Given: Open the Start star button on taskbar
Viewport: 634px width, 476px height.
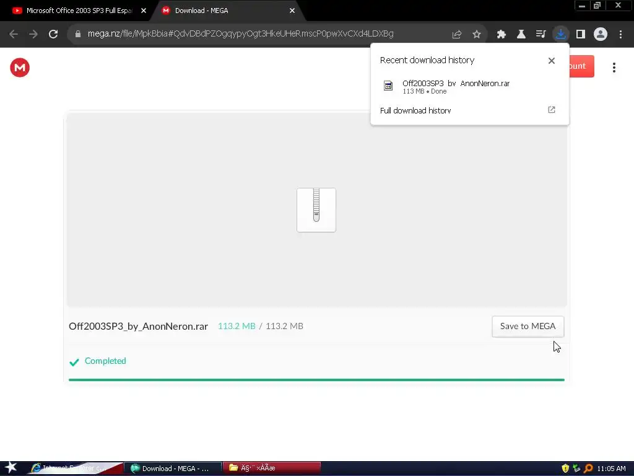Looking at the screenshot, I should pyautogui.click(x=11, y=468).
